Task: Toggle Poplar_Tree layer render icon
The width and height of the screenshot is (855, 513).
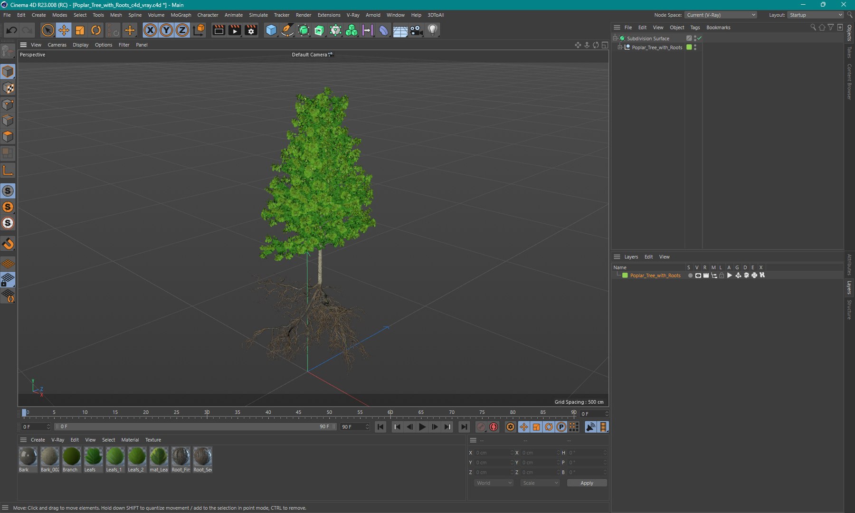Action: [706, 275]
